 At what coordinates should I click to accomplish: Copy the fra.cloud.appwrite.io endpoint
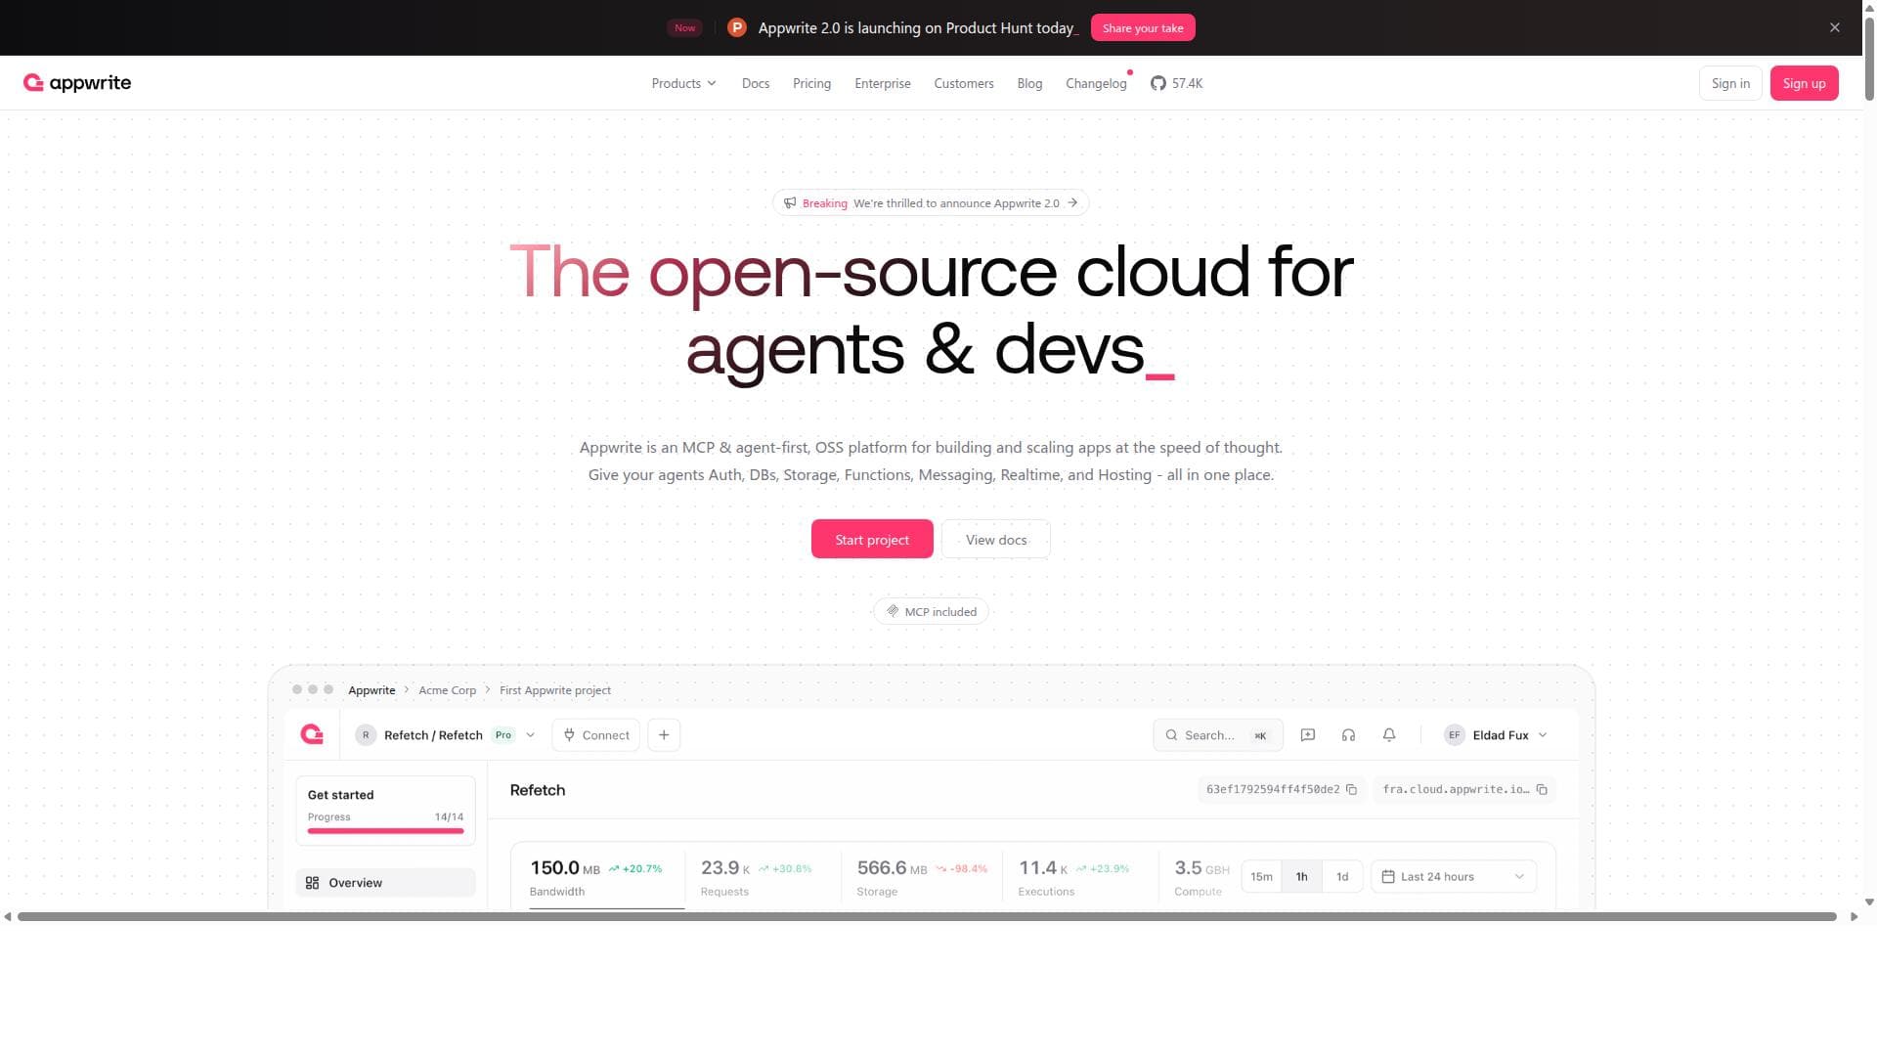click(1542, 789)
